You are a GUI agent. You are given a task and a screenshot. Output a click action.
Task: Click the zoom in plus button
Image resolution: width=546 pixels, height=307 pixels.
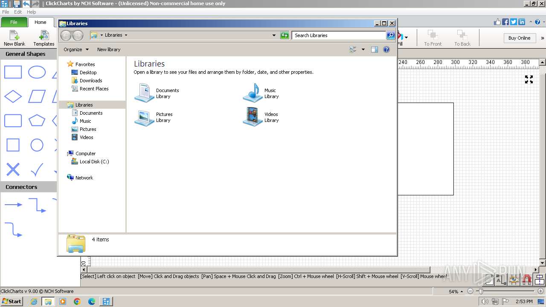point(541,292)
